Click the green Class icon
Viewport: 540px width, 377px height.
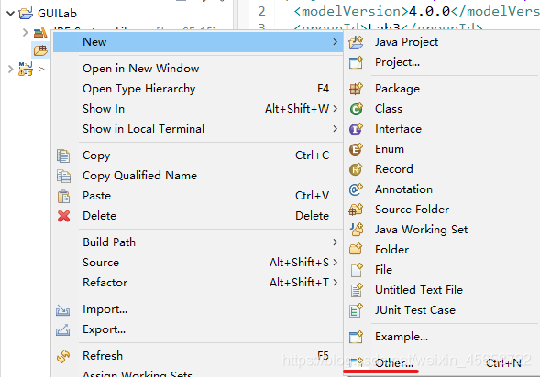pos(356,109)
